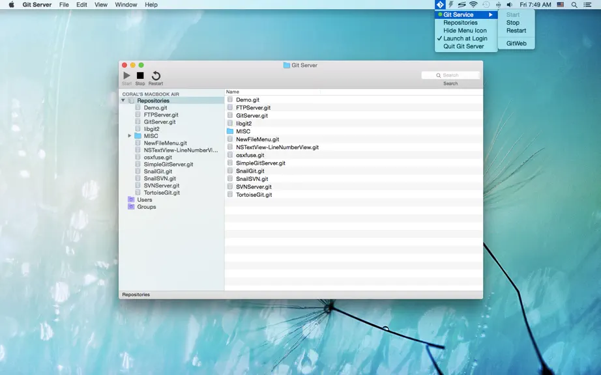Viewport: 601px width, 375px height.
Task: Collapse the Repositories tree node
Action: 123,101
